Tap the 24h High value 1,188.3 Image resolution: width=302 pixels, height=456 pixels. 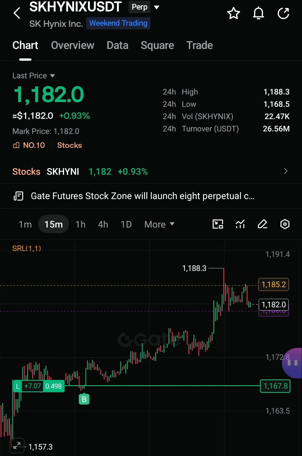[x=277, y=92]
